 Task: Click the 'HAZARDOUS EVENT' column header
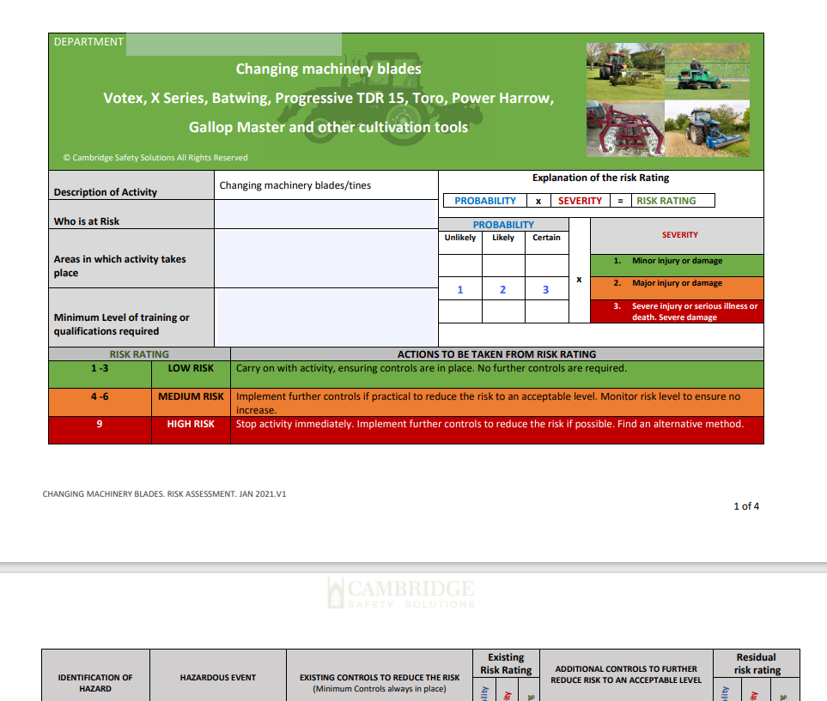217,677
